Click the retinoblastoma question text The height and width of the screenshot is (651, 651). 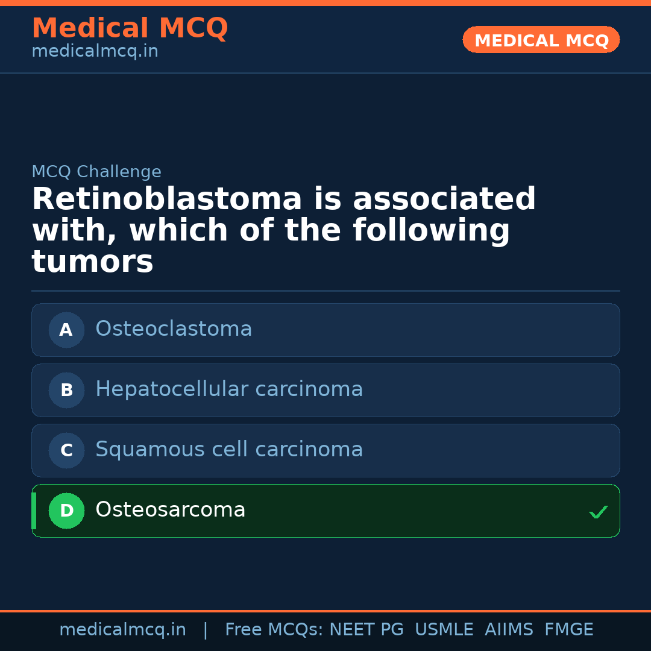(x=283, y=230)
